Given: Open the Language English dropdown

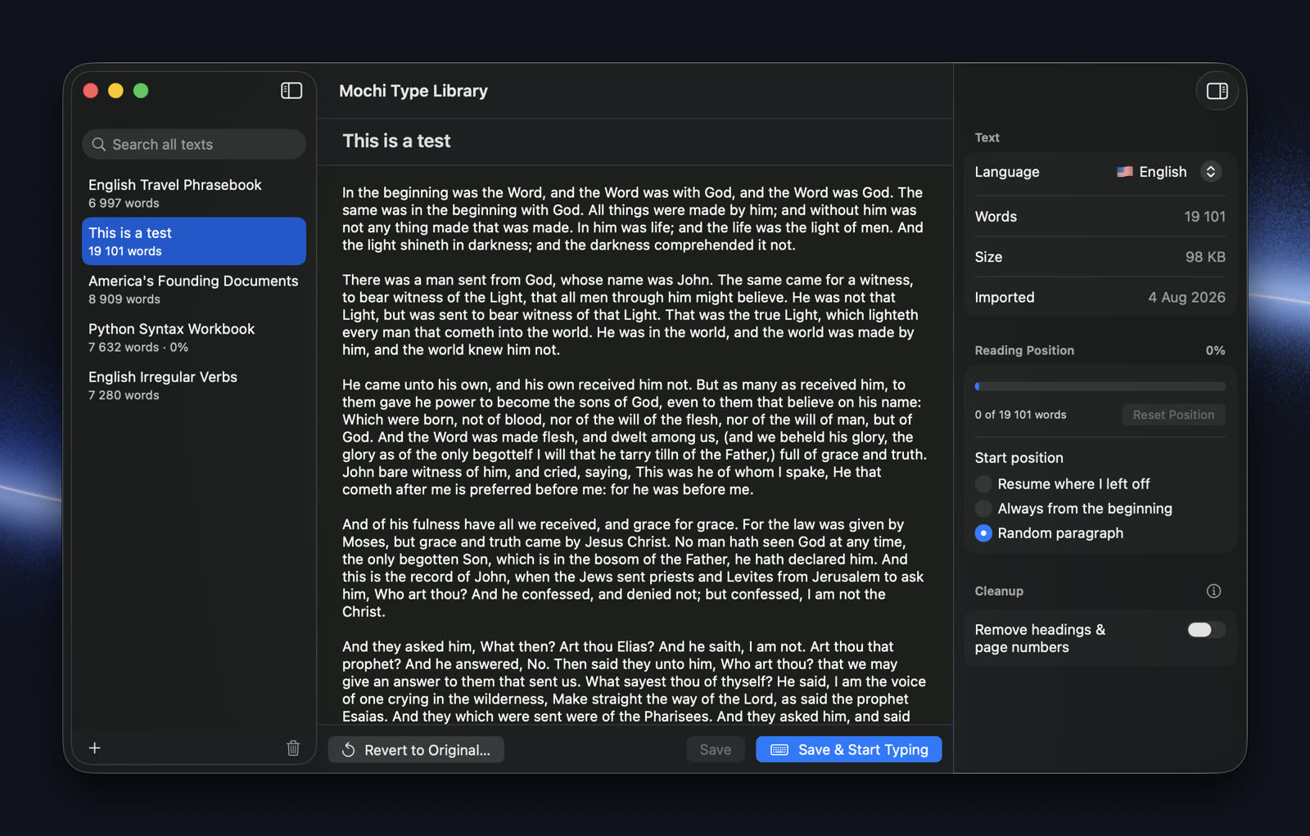Looking at the screenshot, I should [x=1170, y=172].
